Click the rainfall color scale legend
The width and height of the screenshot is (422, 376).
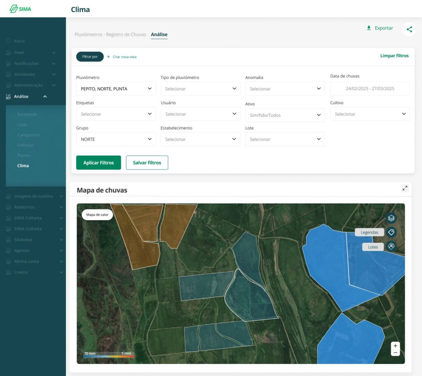108,355
